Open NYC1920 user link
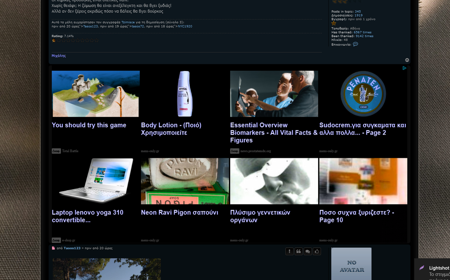This screenshot has height=280, width=450. [x=185, y=26]
